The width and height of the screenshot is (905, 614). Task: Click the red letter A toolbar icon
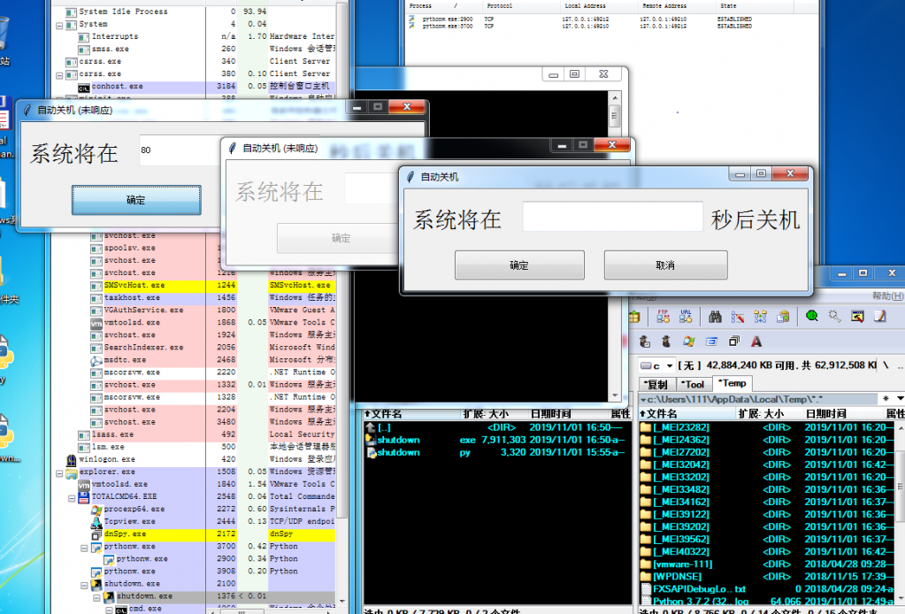pyautogui.click(x=756, y=341)
